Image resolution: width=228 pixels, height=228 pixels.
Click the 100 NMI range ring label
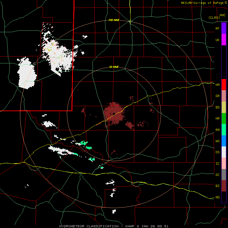114,20
